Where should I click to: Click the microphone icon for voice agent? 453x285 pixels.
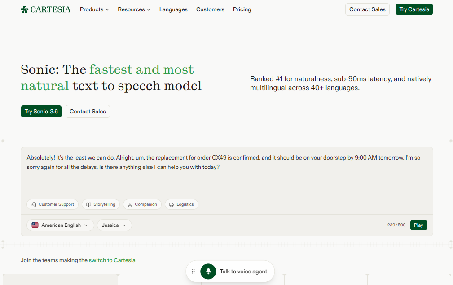208,272
